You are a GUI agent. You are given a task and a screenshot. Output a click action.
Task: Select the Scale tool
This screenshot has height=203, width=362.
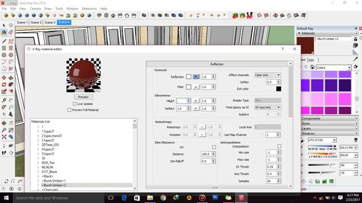[x=4, y=91]
